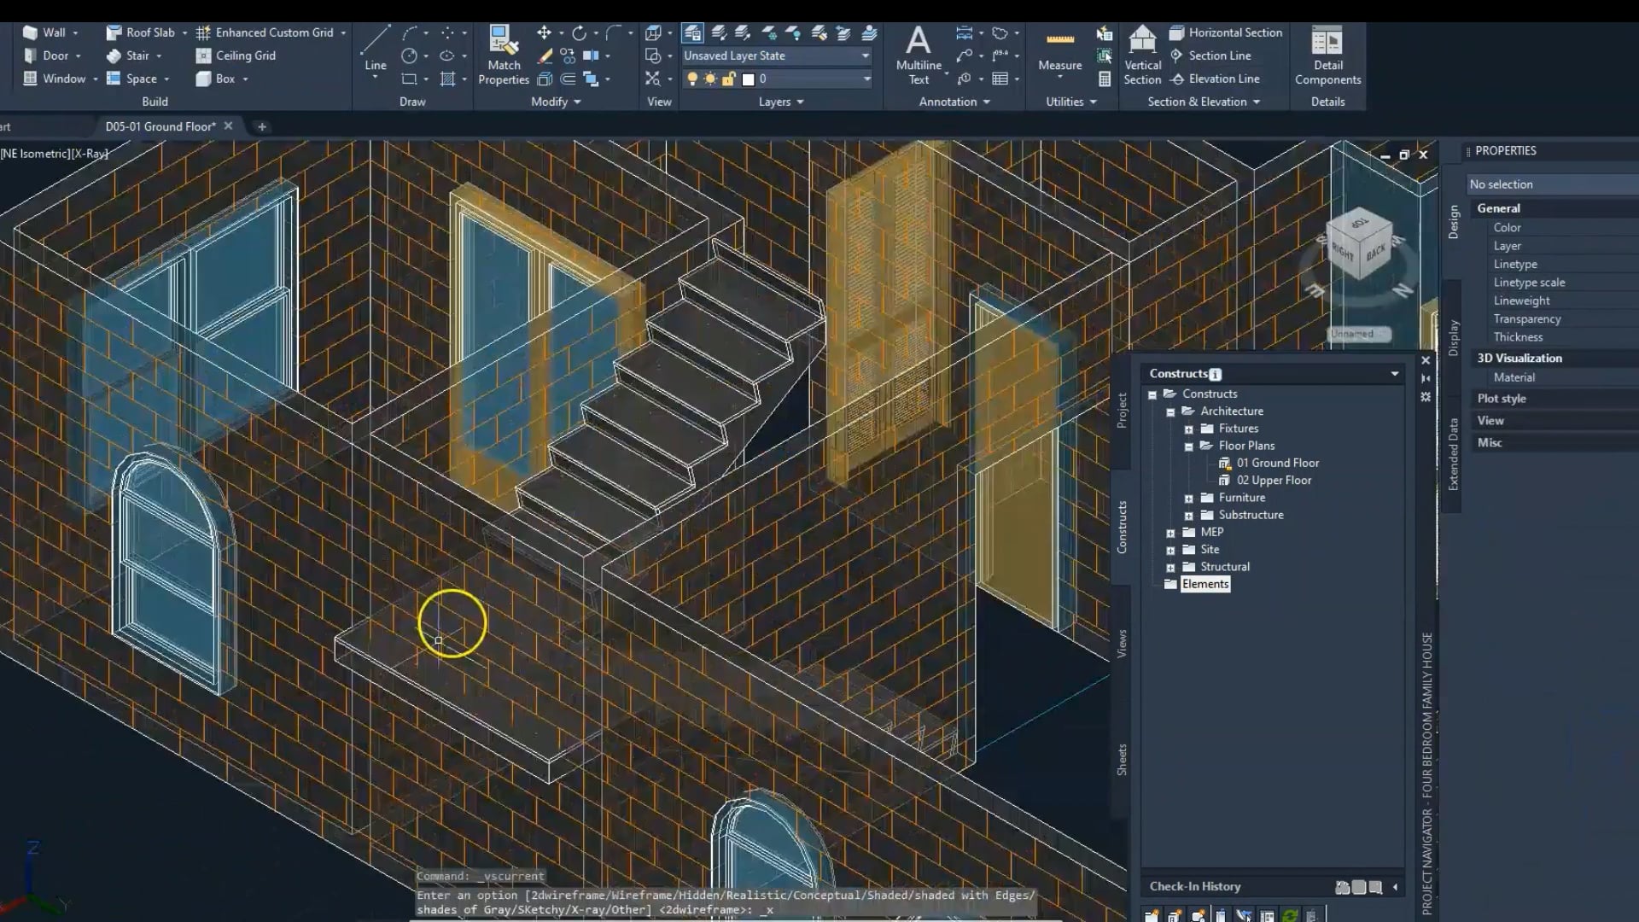Collapse the Architecture folder
1639x922 pixels.
tap(1170, 412)
